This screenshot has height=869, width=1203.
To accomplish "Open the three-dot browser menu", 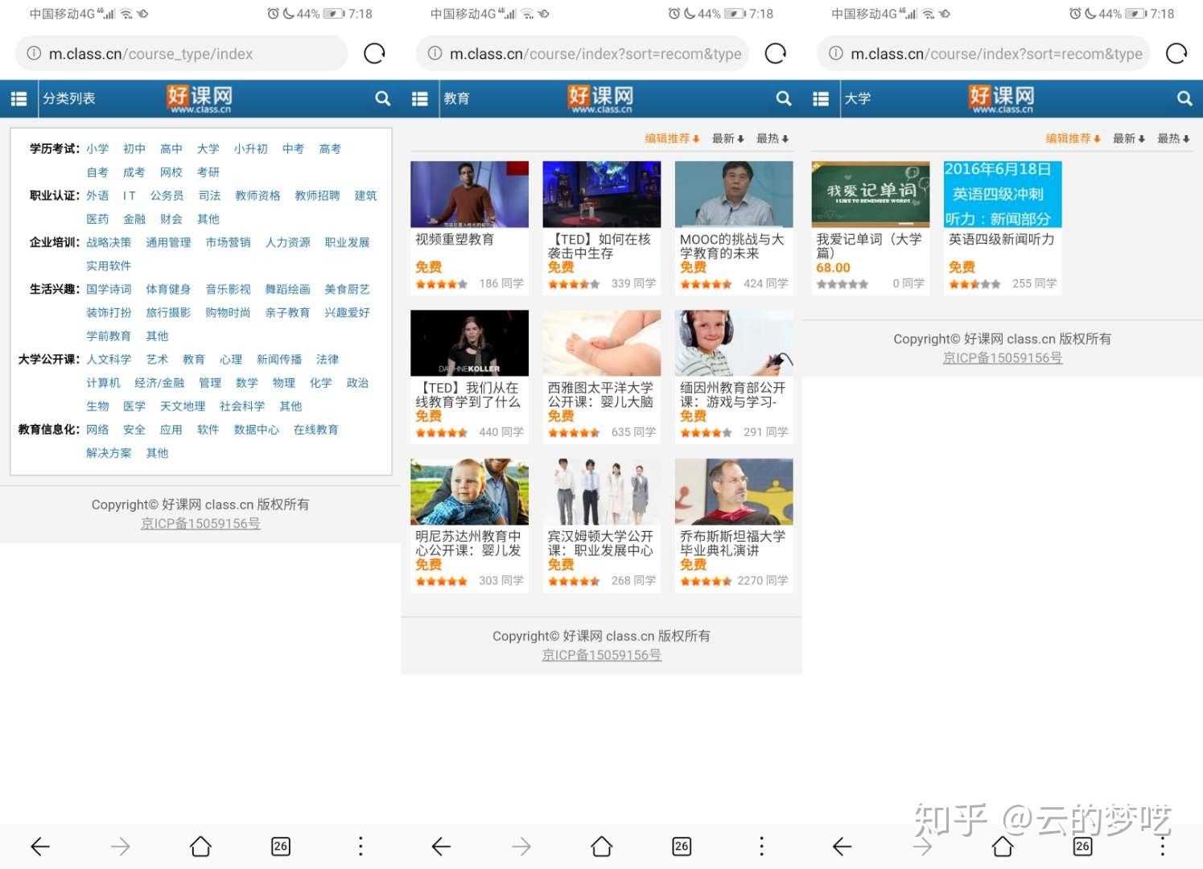I will [x=360, y=846].
